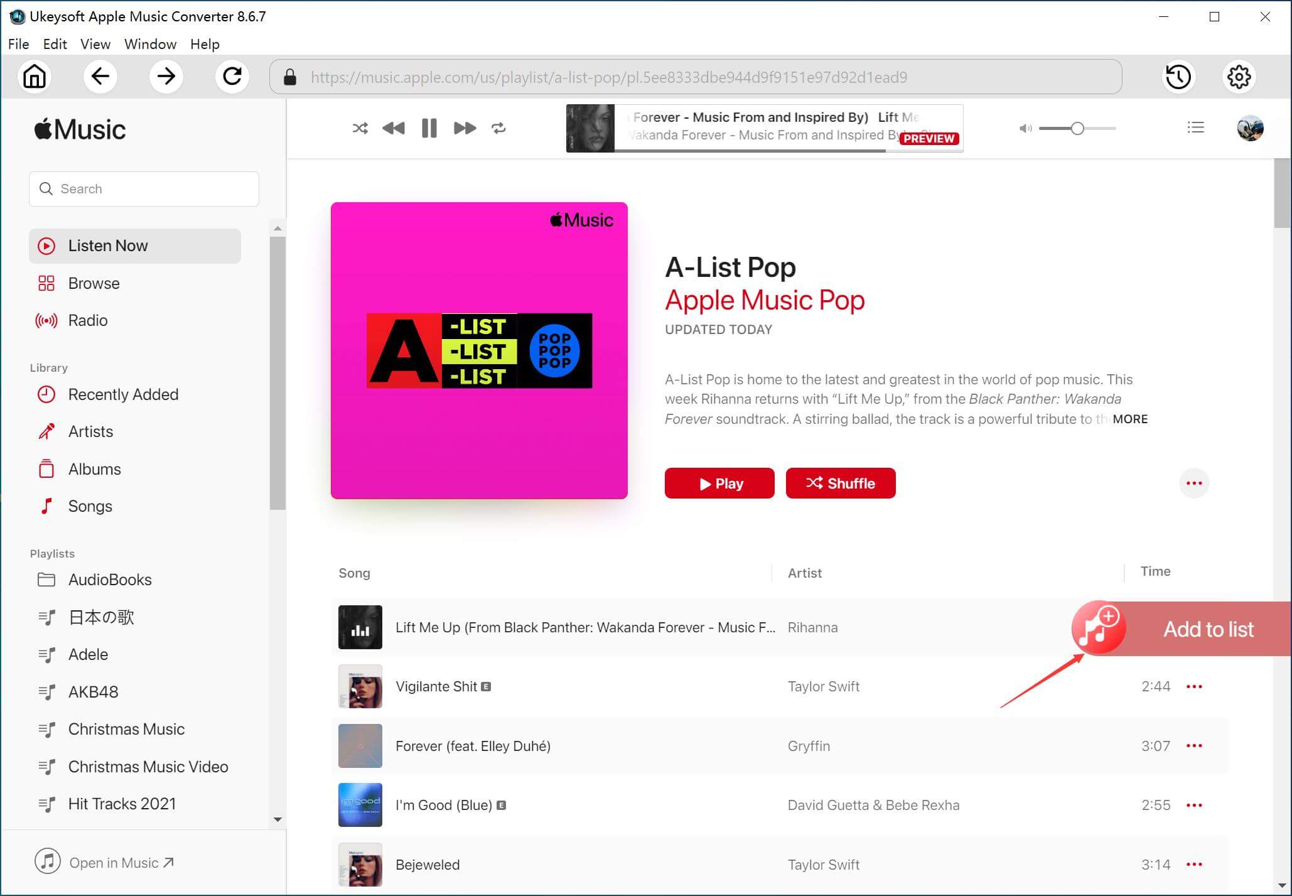Click the shuffle playback icon

pyautogui.click(x=359, y=127)
